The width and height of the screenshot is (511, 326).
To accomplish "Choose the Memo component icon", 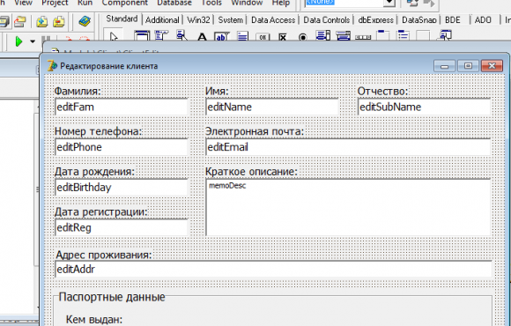I will pos(242,36).
